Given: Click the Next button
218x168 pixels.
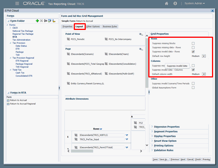Looking at the screenshot, I should point(183,159).
